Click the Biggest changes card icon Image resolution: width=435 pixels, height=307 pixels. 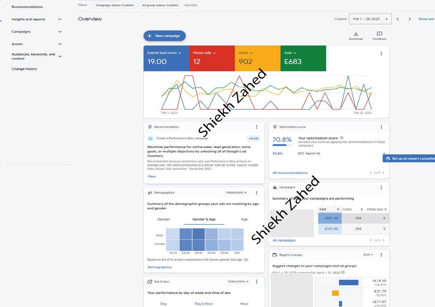275,255
